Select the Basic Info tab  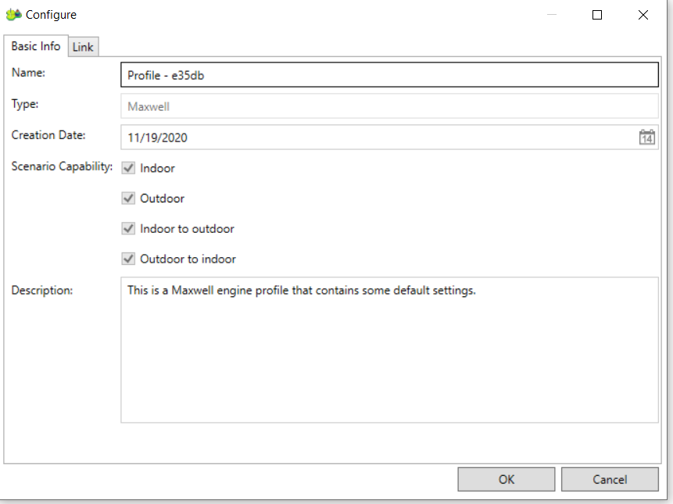pos(36,46)
